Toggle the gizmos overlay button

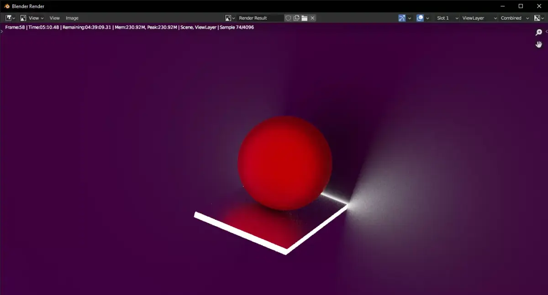point(401,18)
